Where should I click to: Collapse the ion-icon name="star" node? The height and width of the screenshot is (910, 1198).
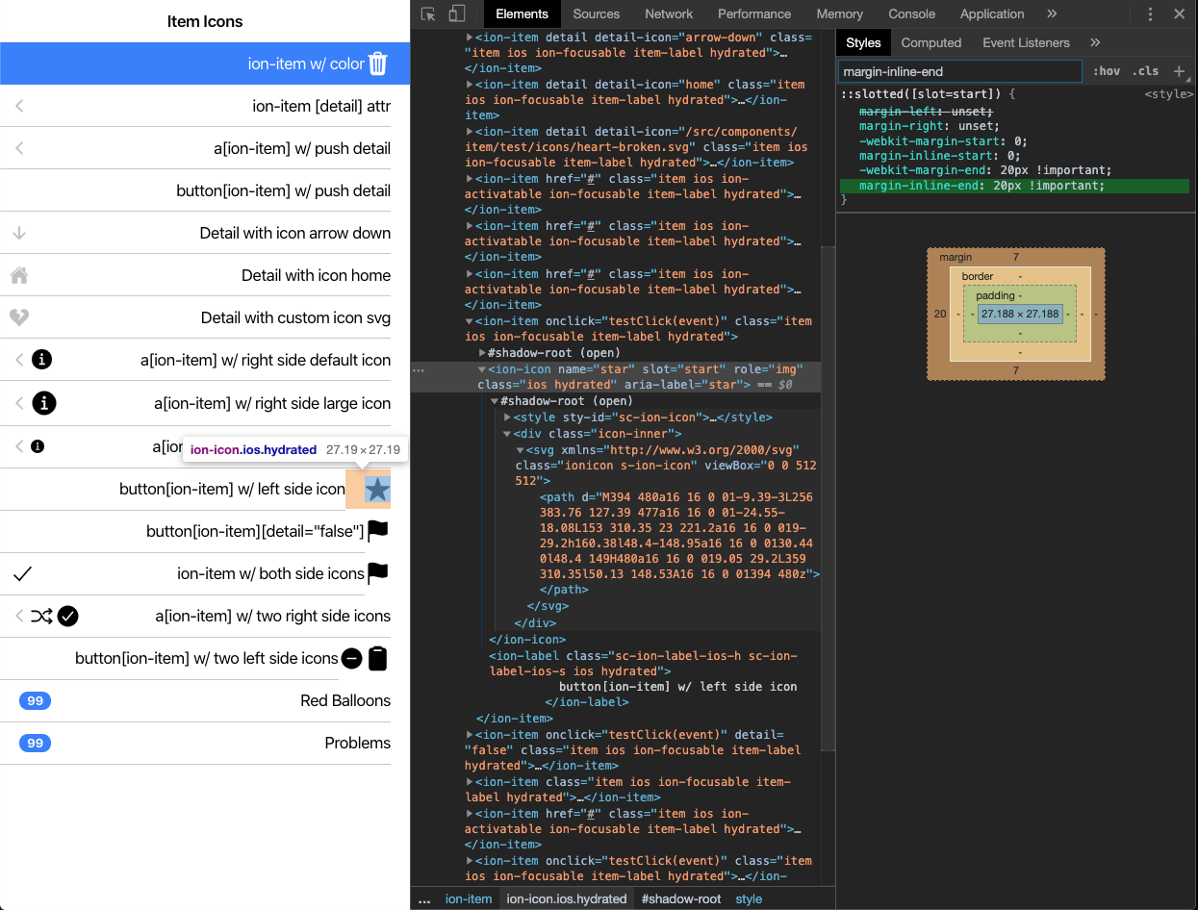click(482, 369)
